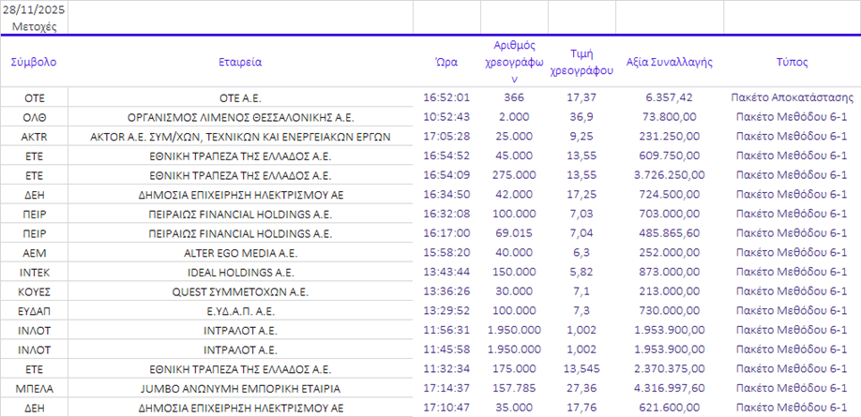Select the ΟΛΘ symbol cell
The image size is (861, 417).
34,117
